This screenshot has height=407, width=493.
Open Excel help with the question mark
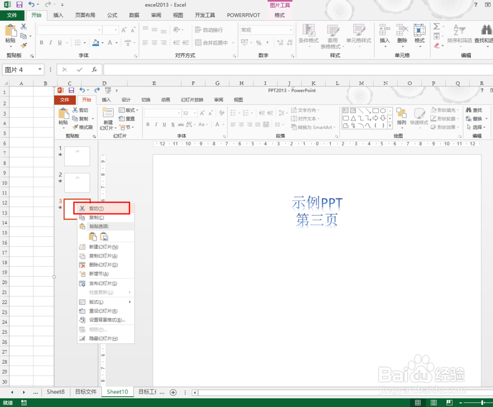(476, 5)
